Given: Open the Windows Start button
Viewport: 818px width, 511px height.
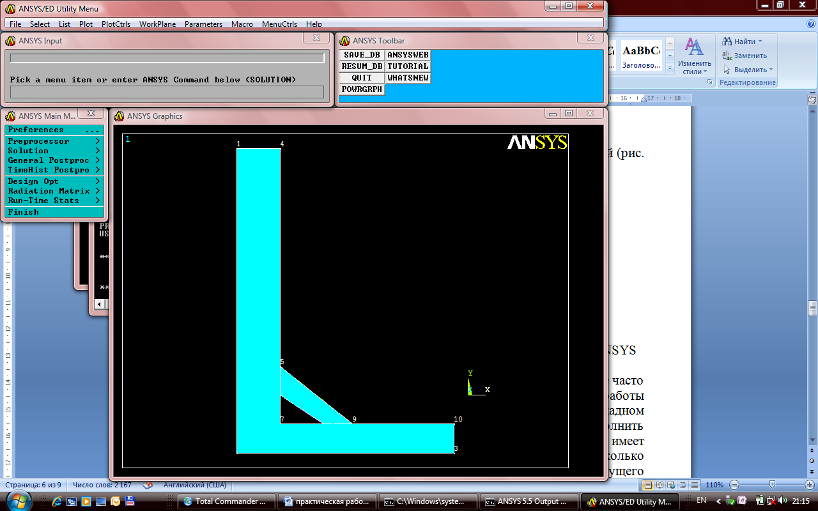Looking at the screenshot, I should [x=19, y=501].
